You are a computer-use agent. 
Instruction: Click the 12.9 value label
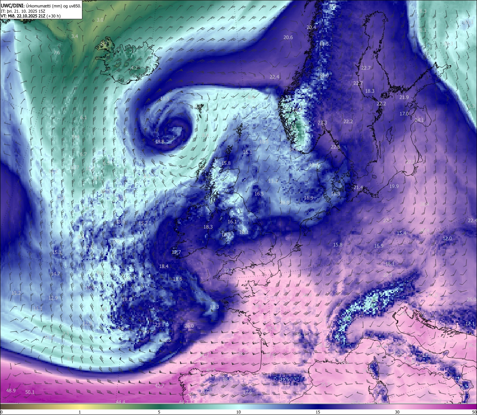click(53, 298)
